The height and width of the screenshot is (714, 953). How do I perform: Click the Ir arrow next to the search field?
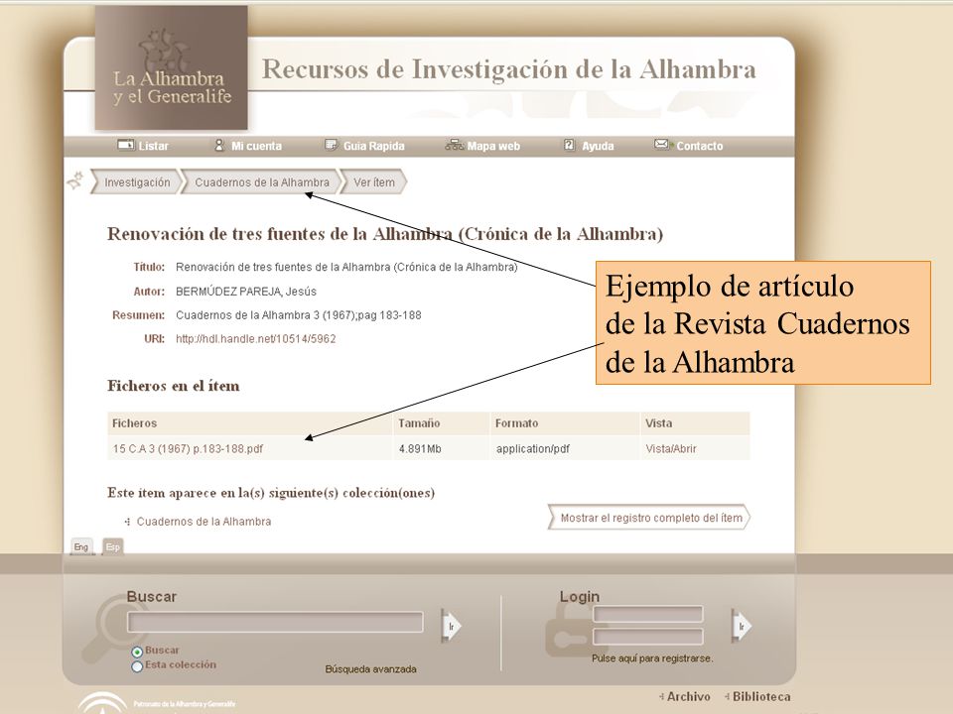pyautogui.click(x=452, y=626)
